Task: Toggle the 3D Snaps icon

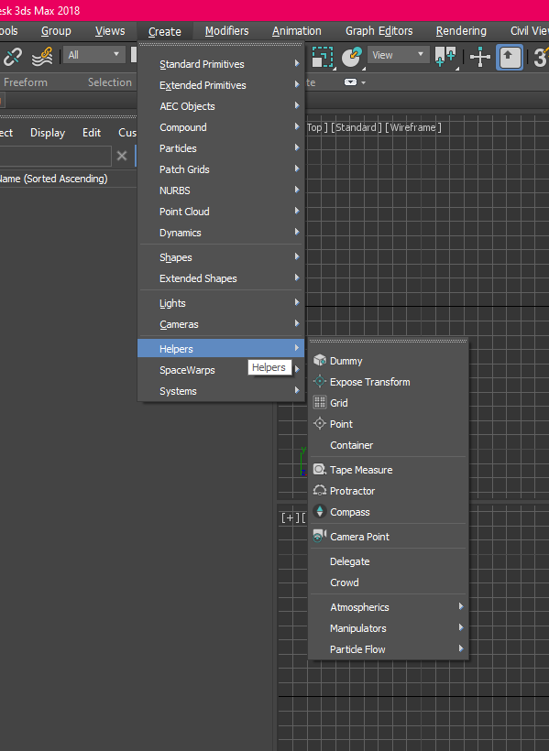Action: (542, 57)
